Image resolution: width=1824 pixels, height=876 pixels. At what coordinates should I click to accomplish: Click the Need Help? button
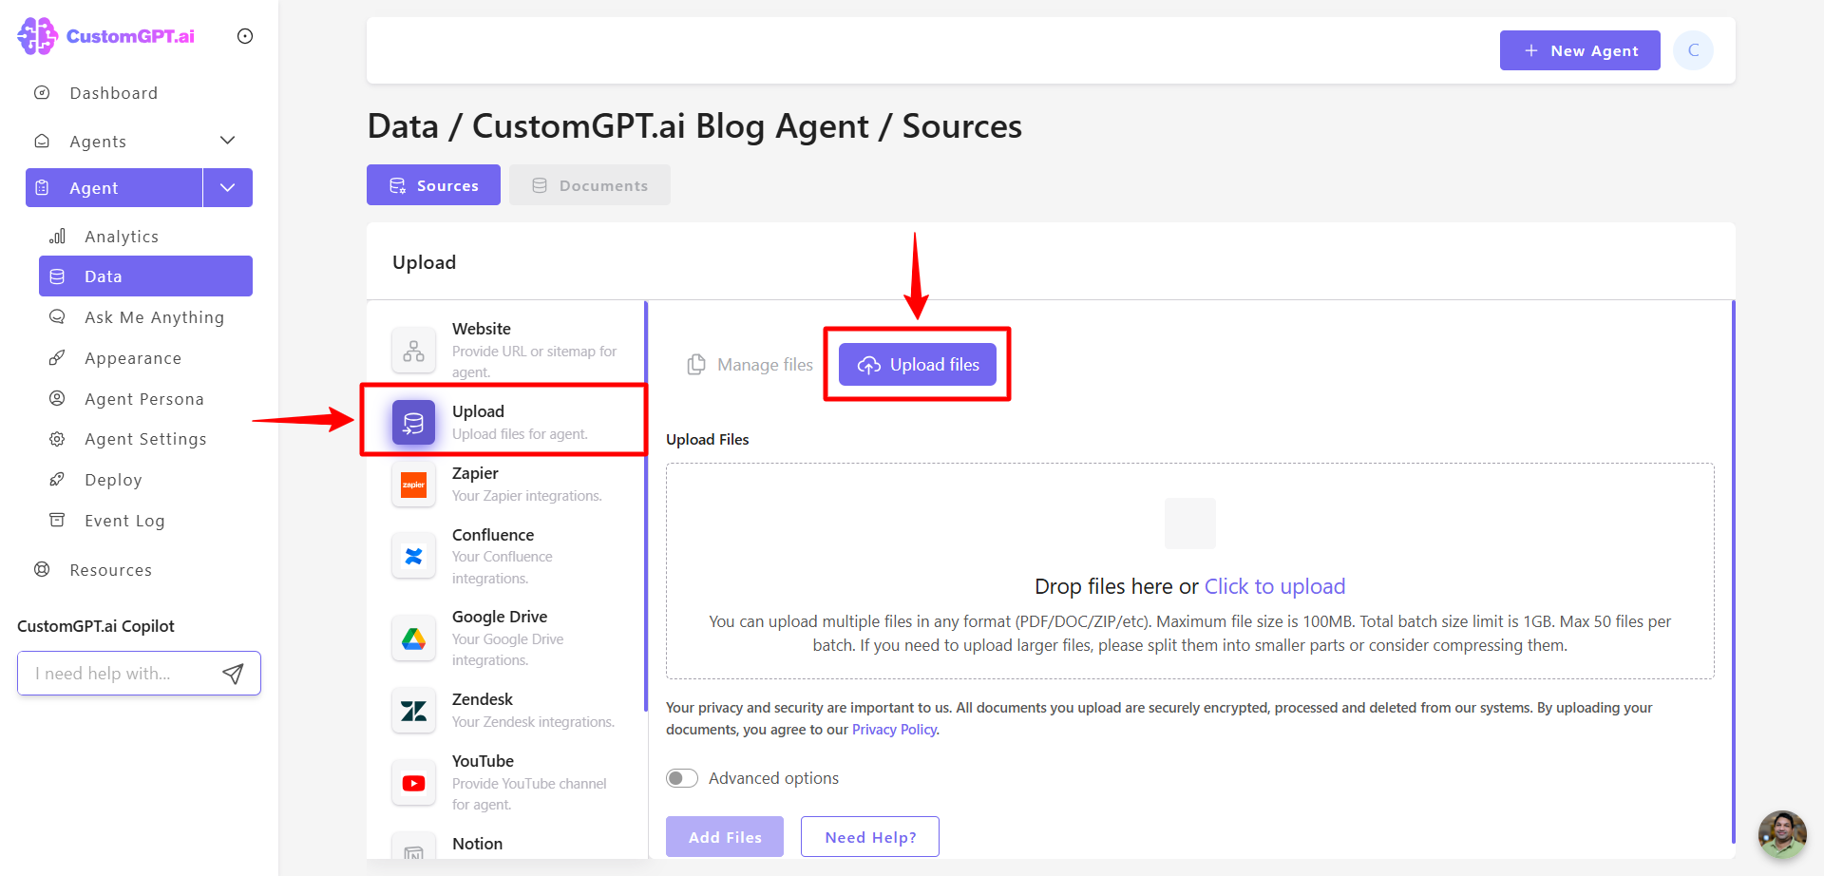pos(870,836)
